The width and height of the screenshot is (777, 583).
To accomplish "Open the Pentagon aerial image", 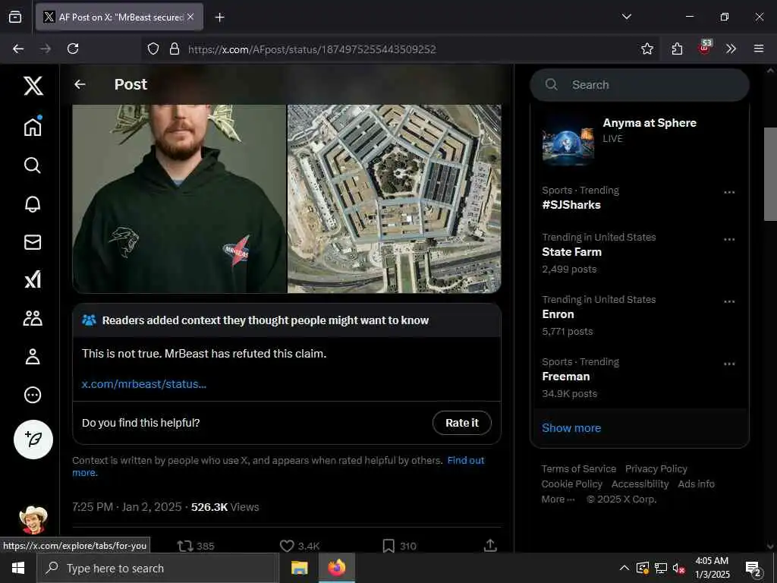I will pos(395,198).
